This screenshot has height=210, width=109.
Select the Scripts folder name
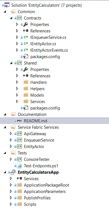tap(30, 204)
